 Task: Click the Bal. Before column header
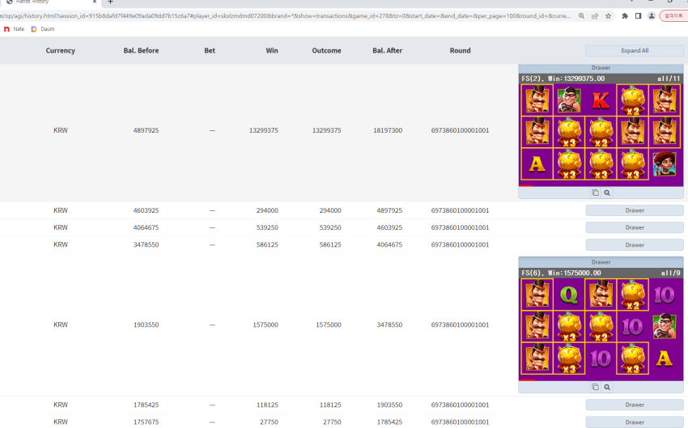click(x=141, y=50)
